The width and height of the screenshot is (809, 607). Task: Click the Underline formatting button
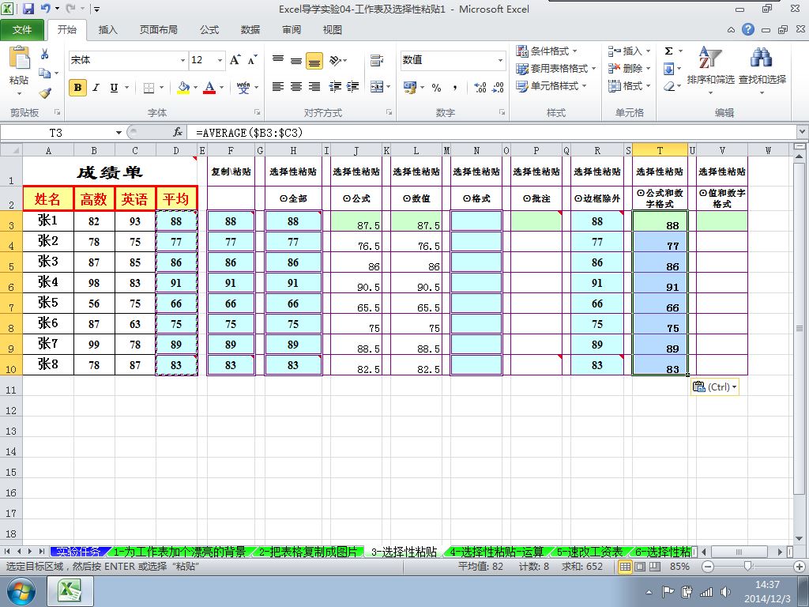[114, 88]
